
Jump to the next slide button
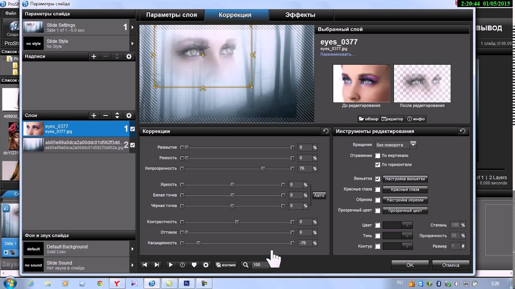point(157,265)
